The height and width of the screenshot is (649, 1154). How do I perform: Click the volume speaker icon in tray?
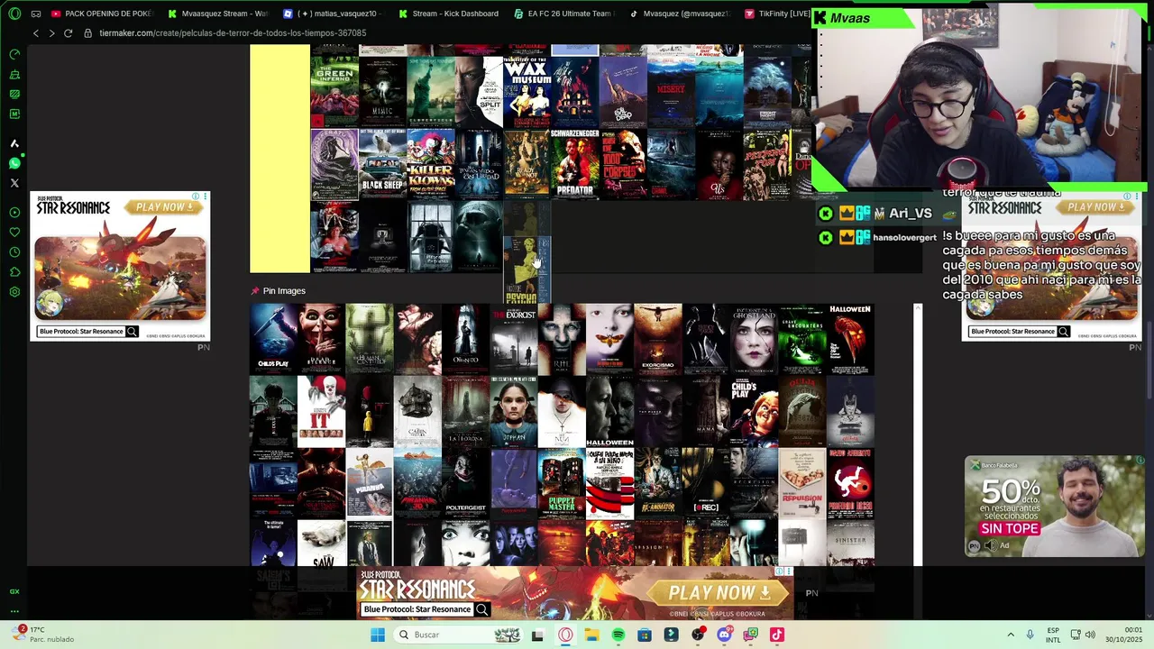tap(1090, 635)
